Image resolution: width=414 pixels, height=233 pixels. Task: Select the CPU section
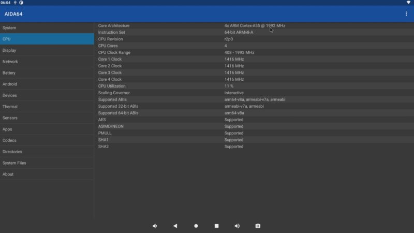47,39
